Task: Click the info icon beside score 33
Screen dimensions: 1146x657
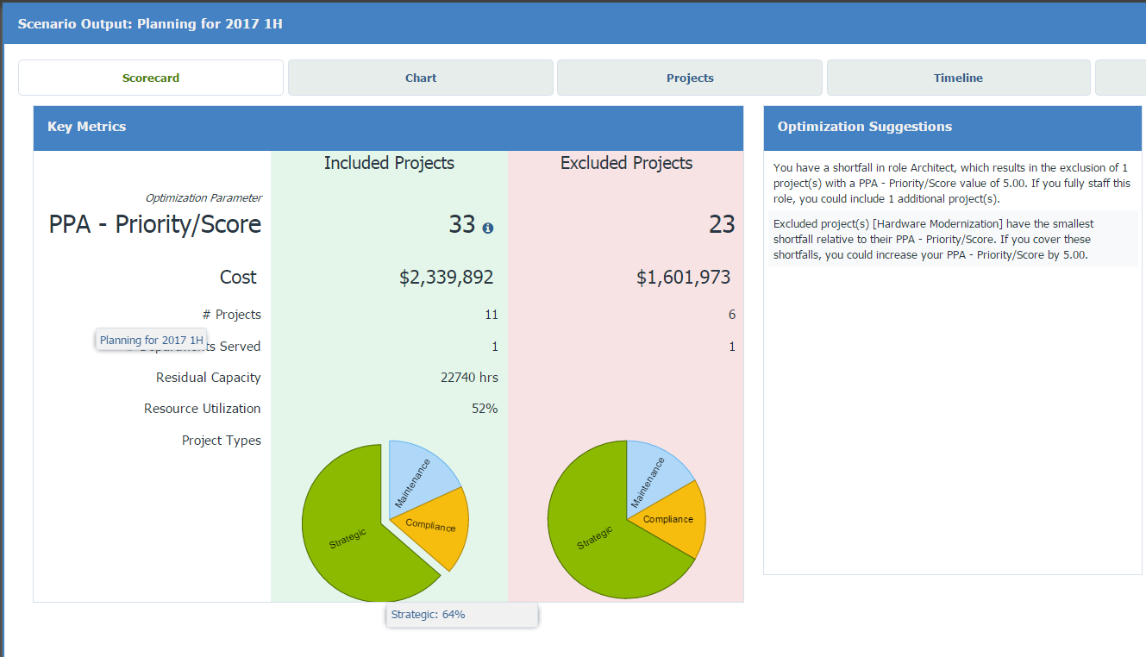Action: tap(488, 228)
